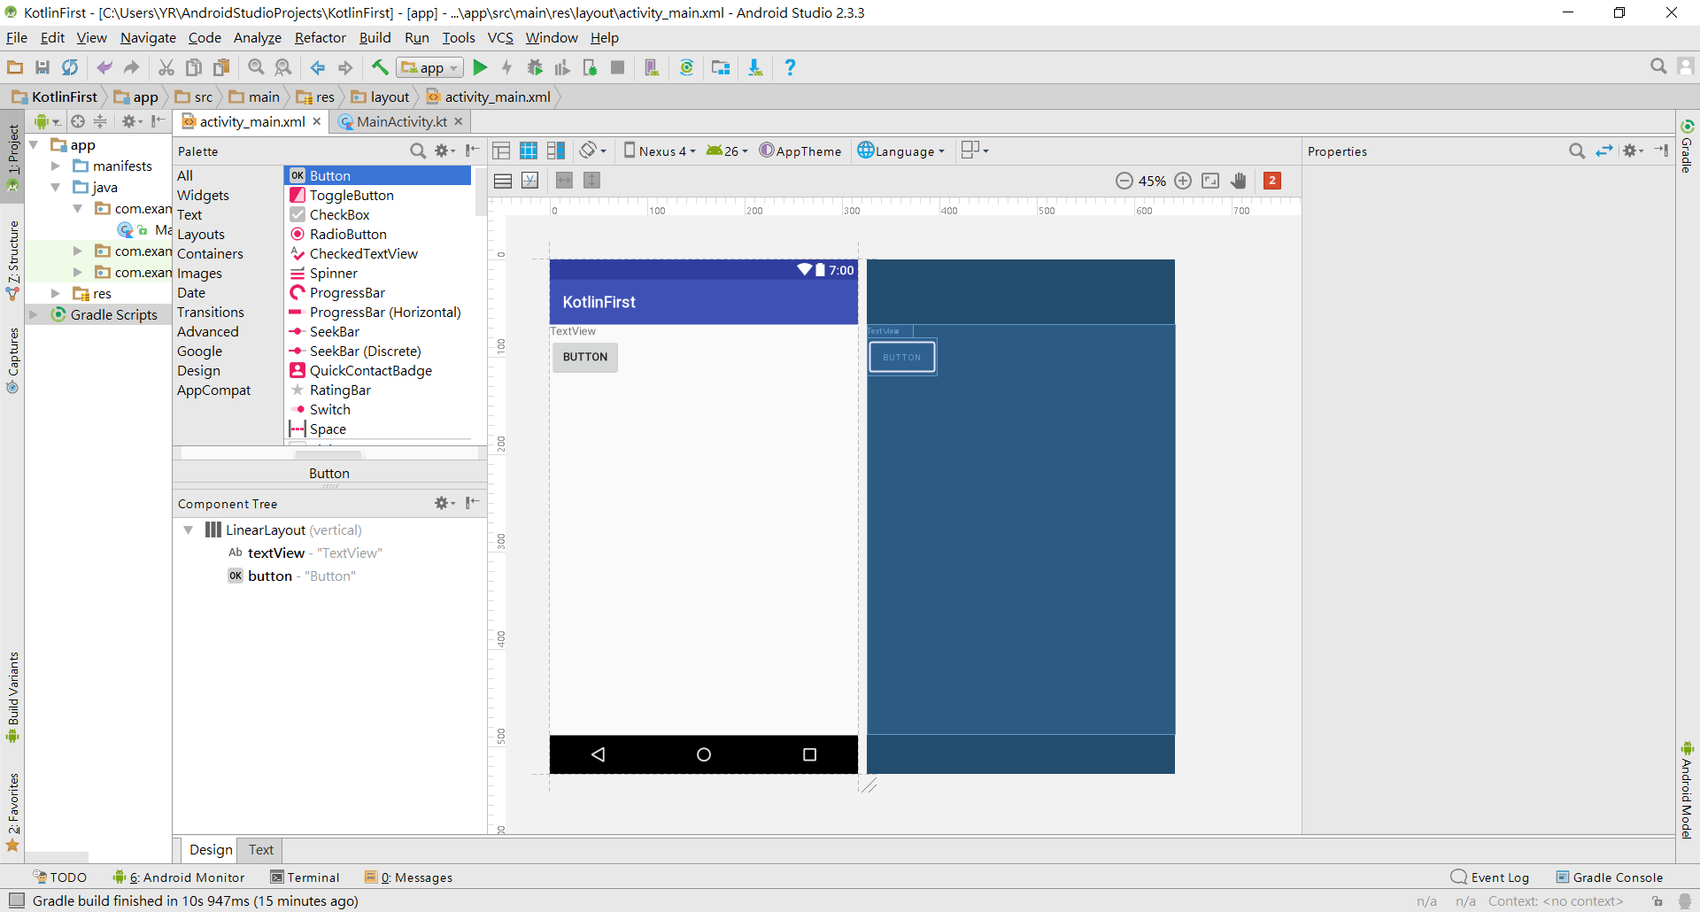Select button in Component Tree
Viewport: 1700px width, 912px height.
(x=269, y=576)
